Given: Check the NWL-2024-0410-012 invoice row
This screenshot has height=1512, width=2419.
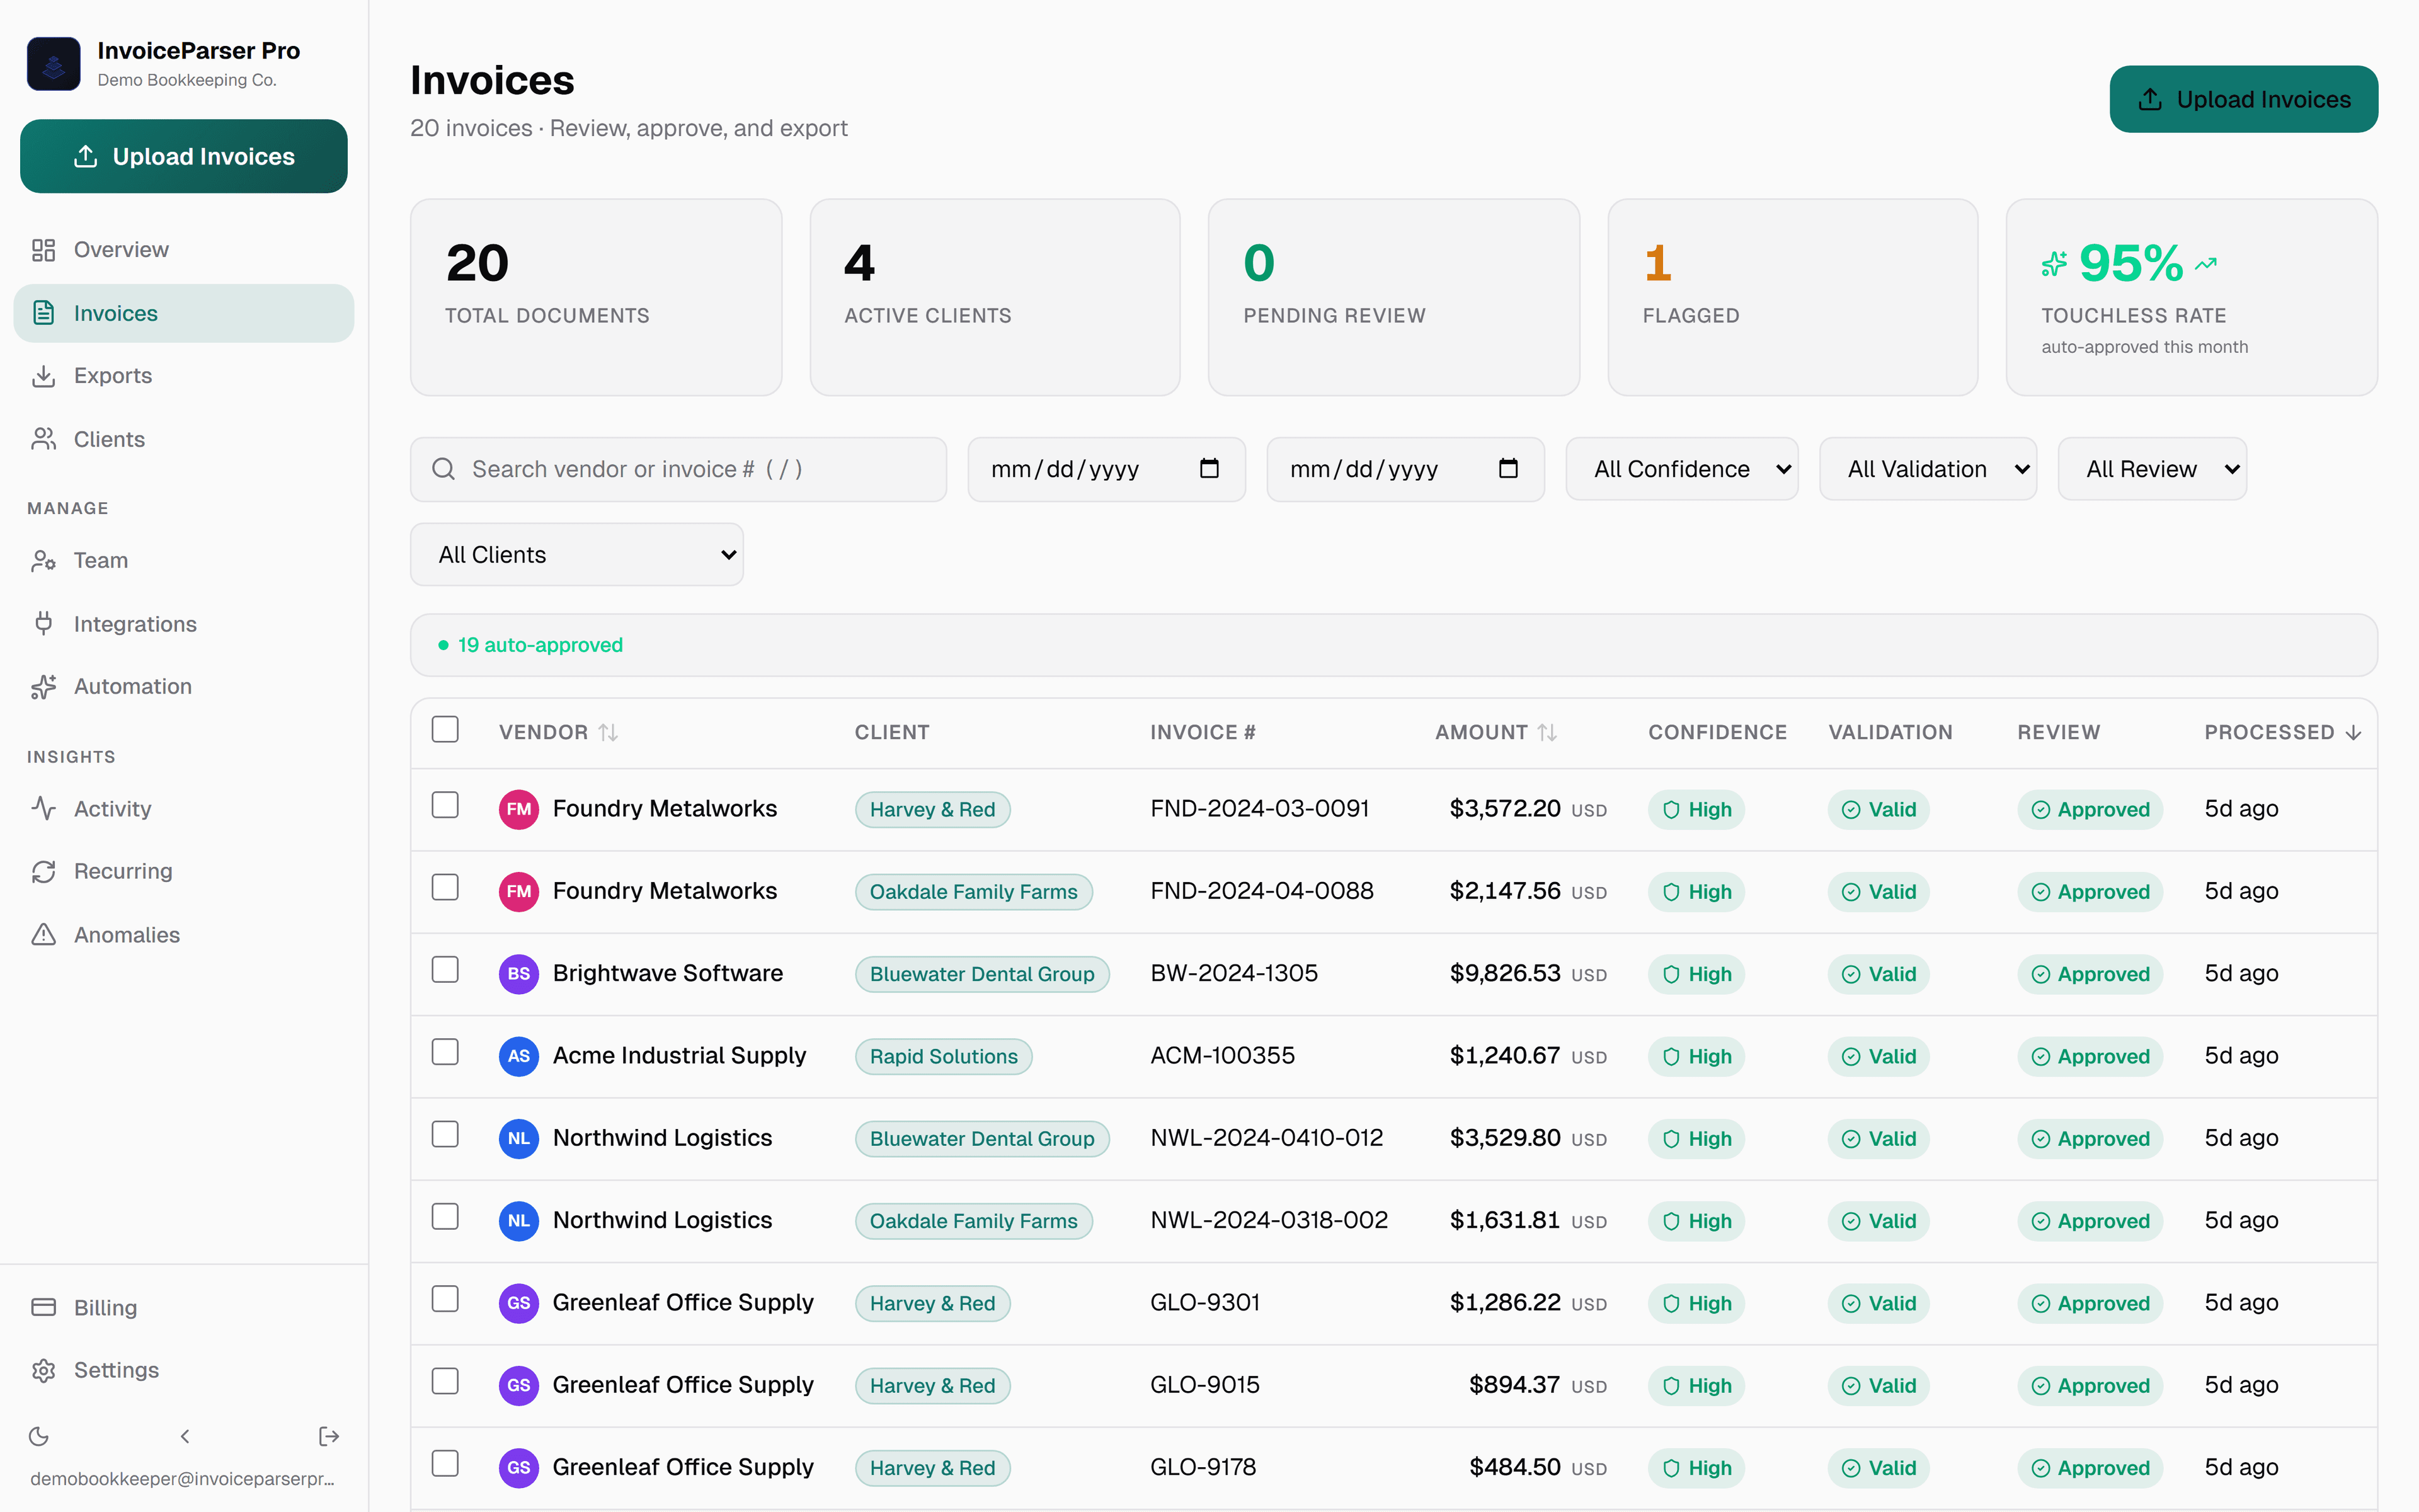Looking at the screenshot, I should (445, 1134).
